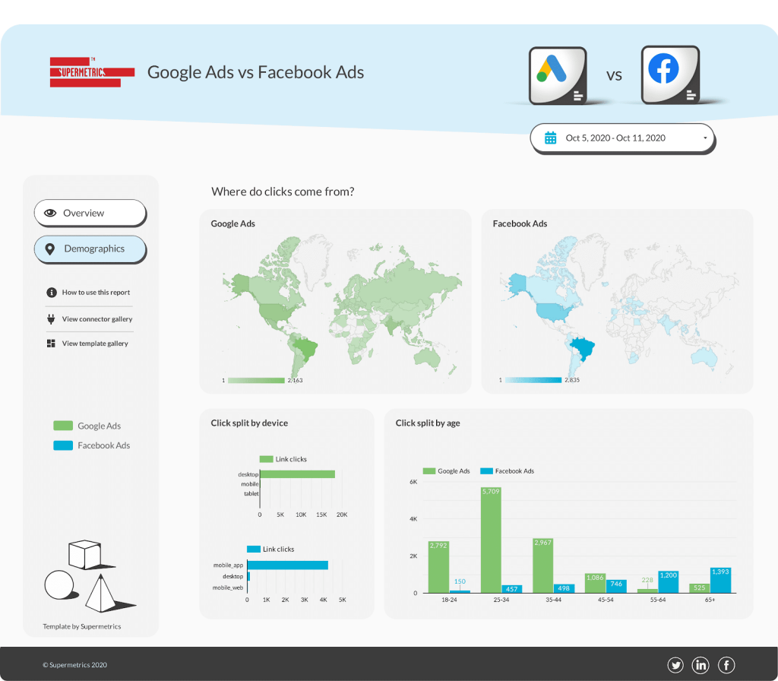
Task: Click the blue Link clicks legend
Action: (x=270, y=549)
